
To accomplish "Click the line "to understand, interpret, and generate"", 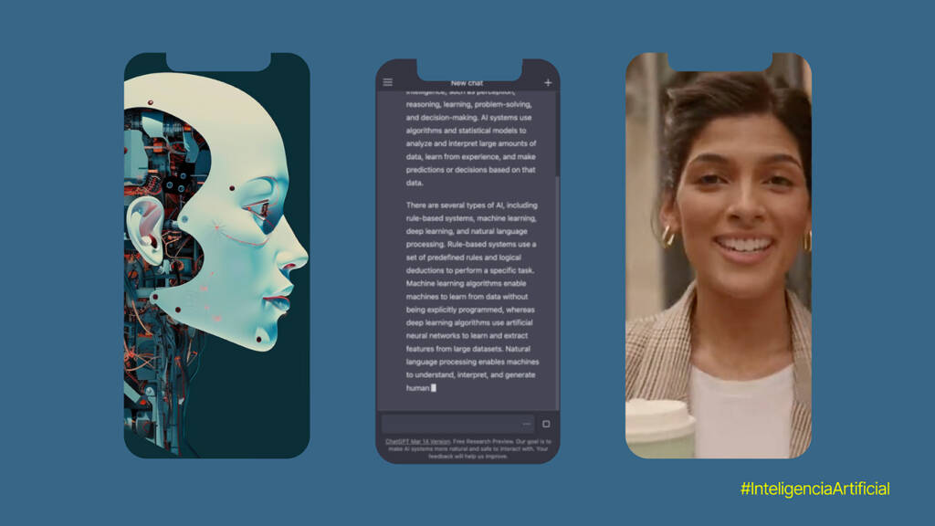I will (x=470, y=375).
